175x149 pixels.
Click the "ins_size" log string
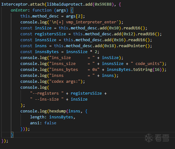72,58
